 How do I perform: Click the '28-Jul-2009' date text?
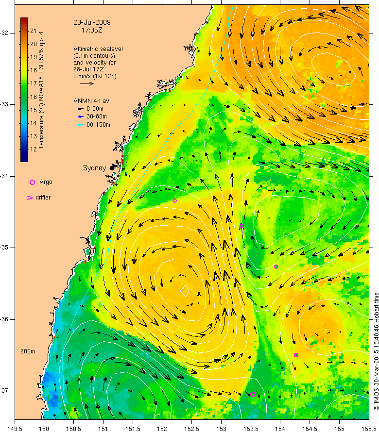(92, 23)
